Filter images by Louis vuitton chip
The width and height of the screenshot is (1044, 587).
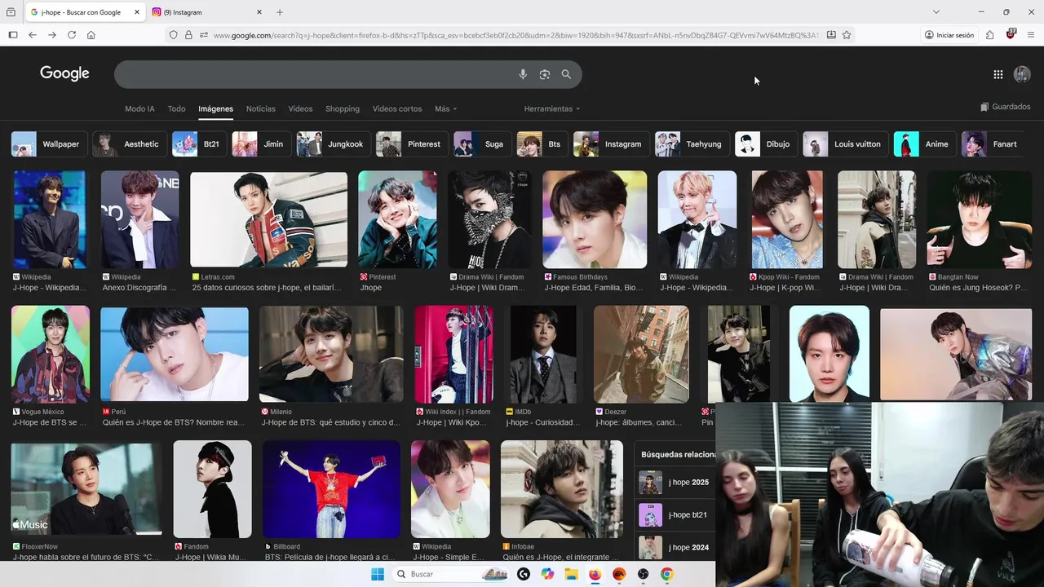846,144
